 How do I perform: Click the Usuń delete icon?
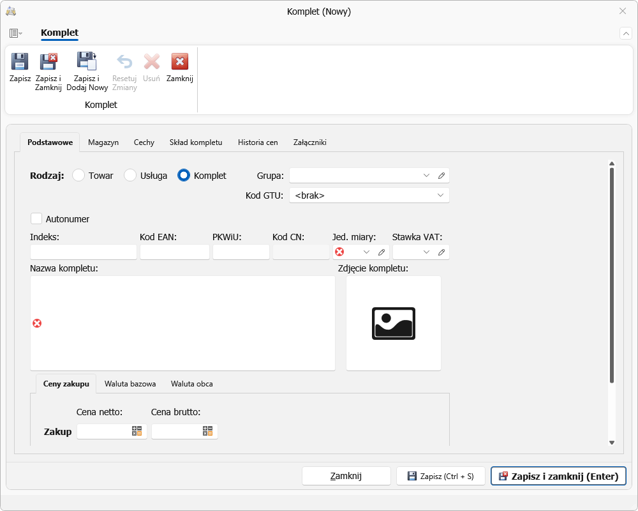coord(151,62)
